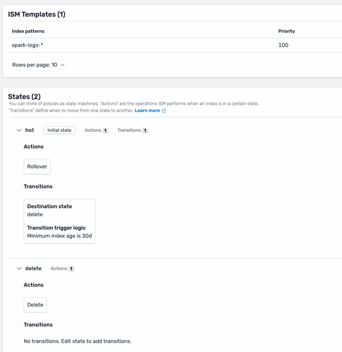Click the ISM Templates (1) heading

(37, 15)
